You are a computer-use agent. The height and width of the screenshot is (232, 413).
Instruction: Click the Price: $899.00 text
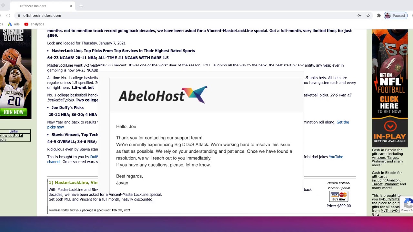[338, 206]
